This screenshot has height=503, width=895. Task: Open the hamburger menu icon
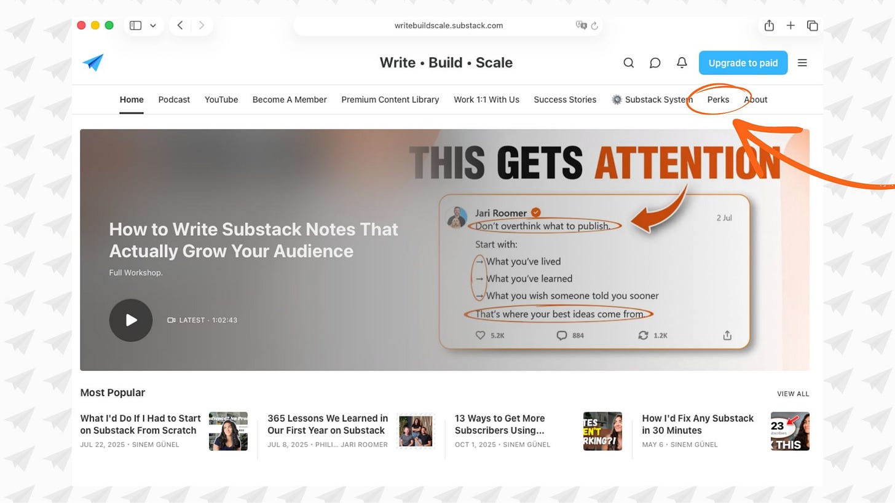pos(802,63)
